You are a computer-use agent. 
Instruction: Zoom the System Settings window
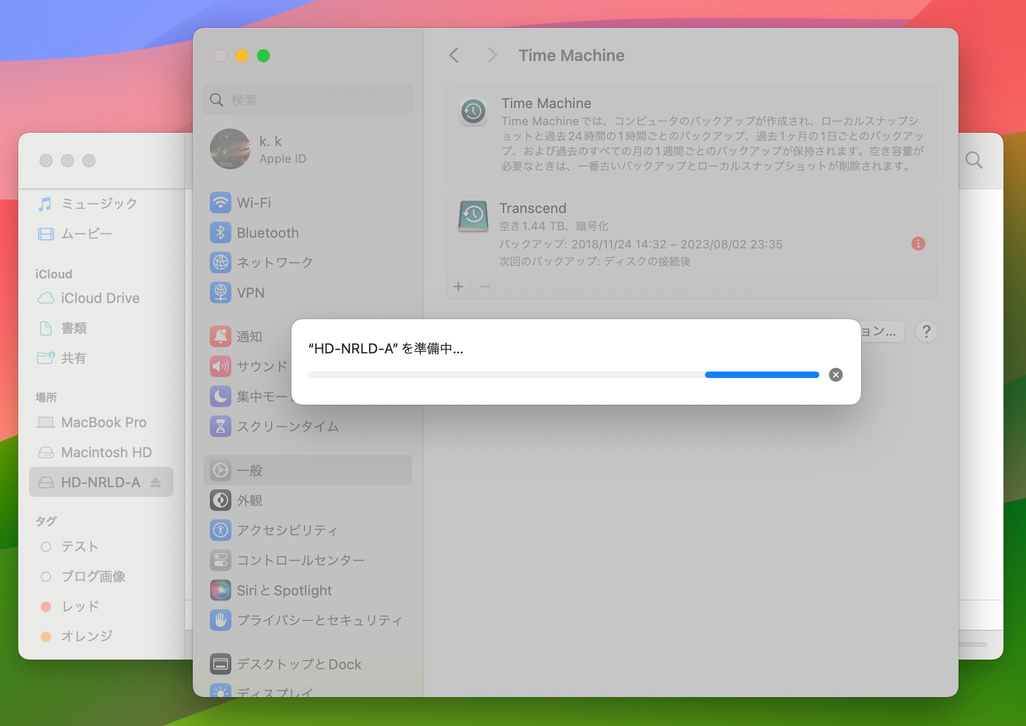point(263,56)
